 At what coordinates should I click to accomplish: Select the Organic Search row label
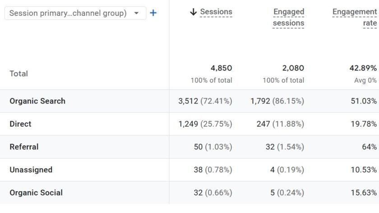point(37,101)
